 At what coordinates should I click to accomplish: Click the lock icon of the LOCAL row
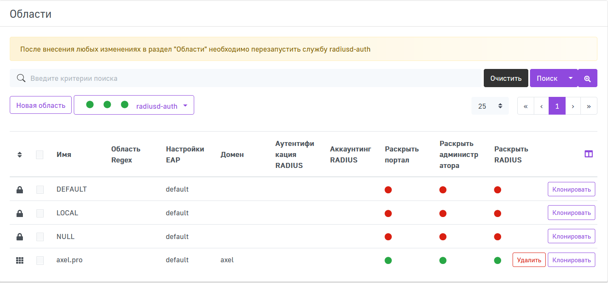click(20, 214)
